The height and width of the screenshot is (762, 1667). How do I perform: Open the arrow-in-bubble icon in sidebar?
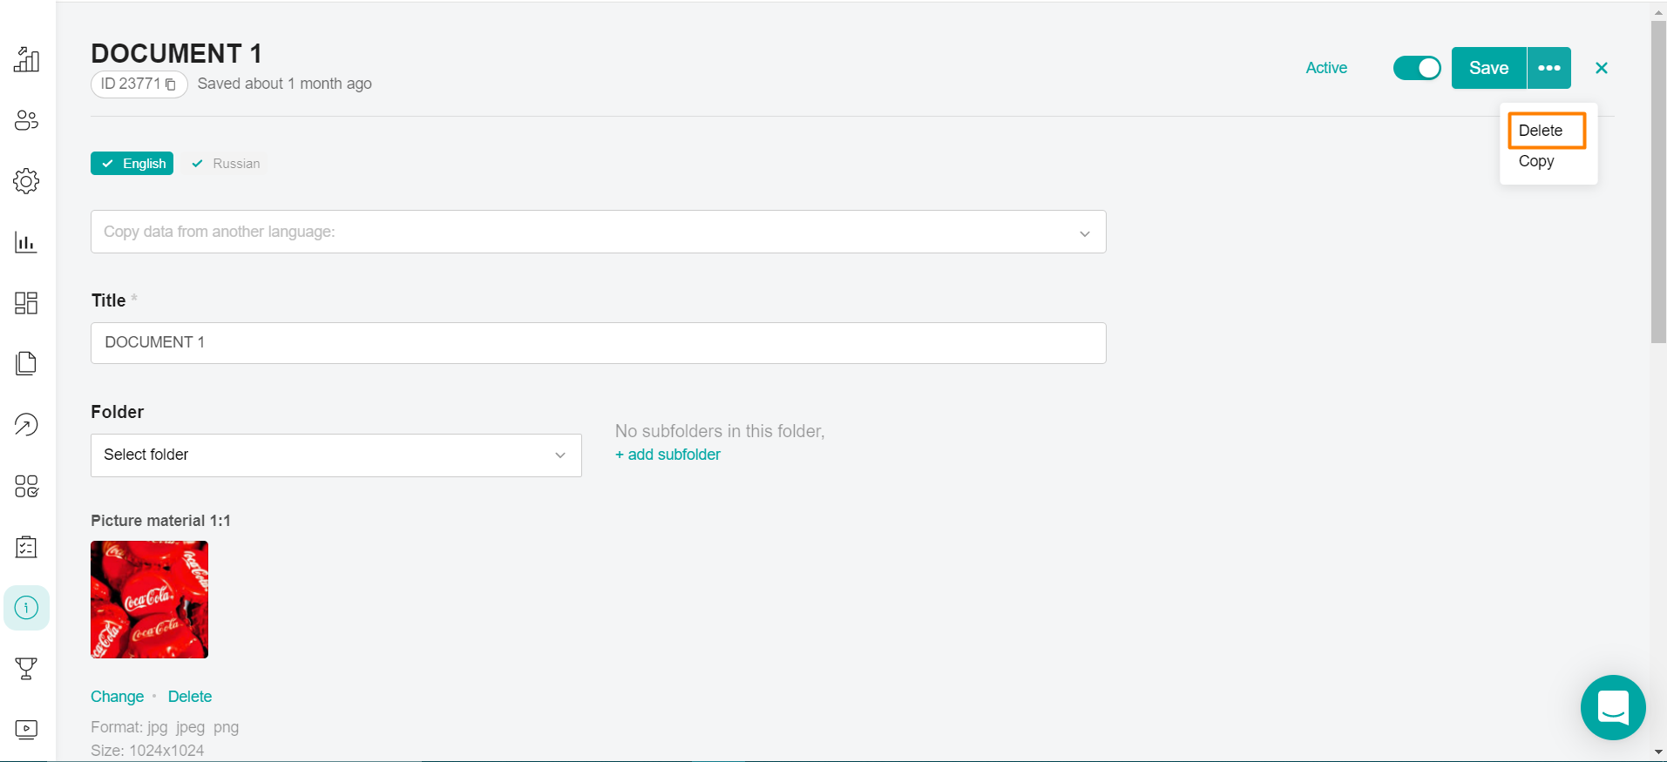[26, 425]
